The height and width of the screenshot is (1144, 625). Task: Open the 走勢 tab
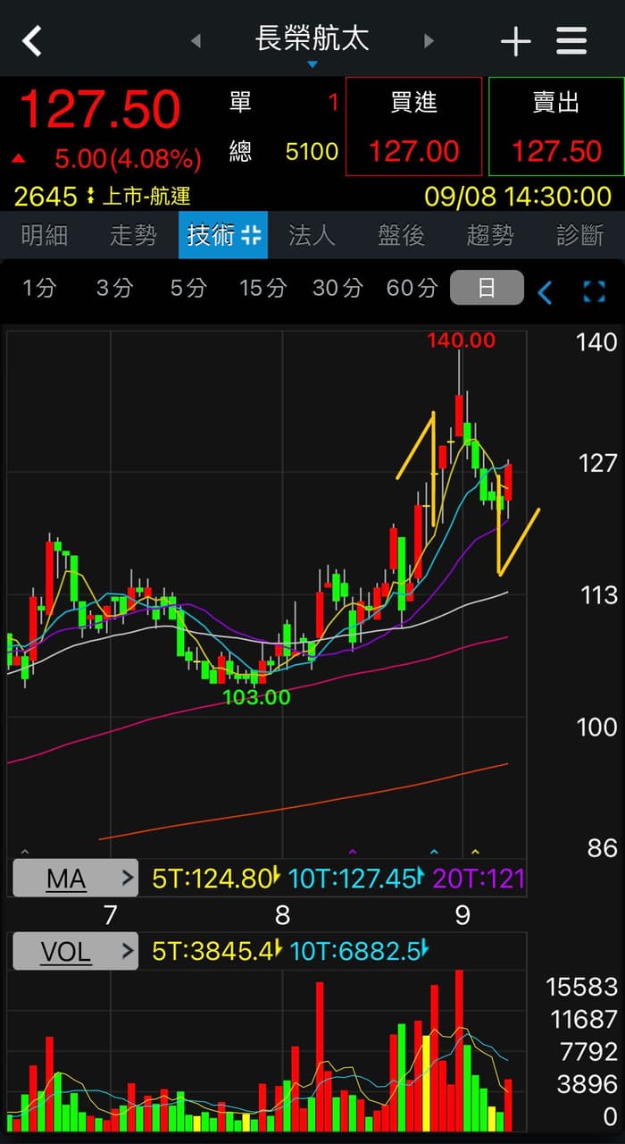(x=133, y=235)
